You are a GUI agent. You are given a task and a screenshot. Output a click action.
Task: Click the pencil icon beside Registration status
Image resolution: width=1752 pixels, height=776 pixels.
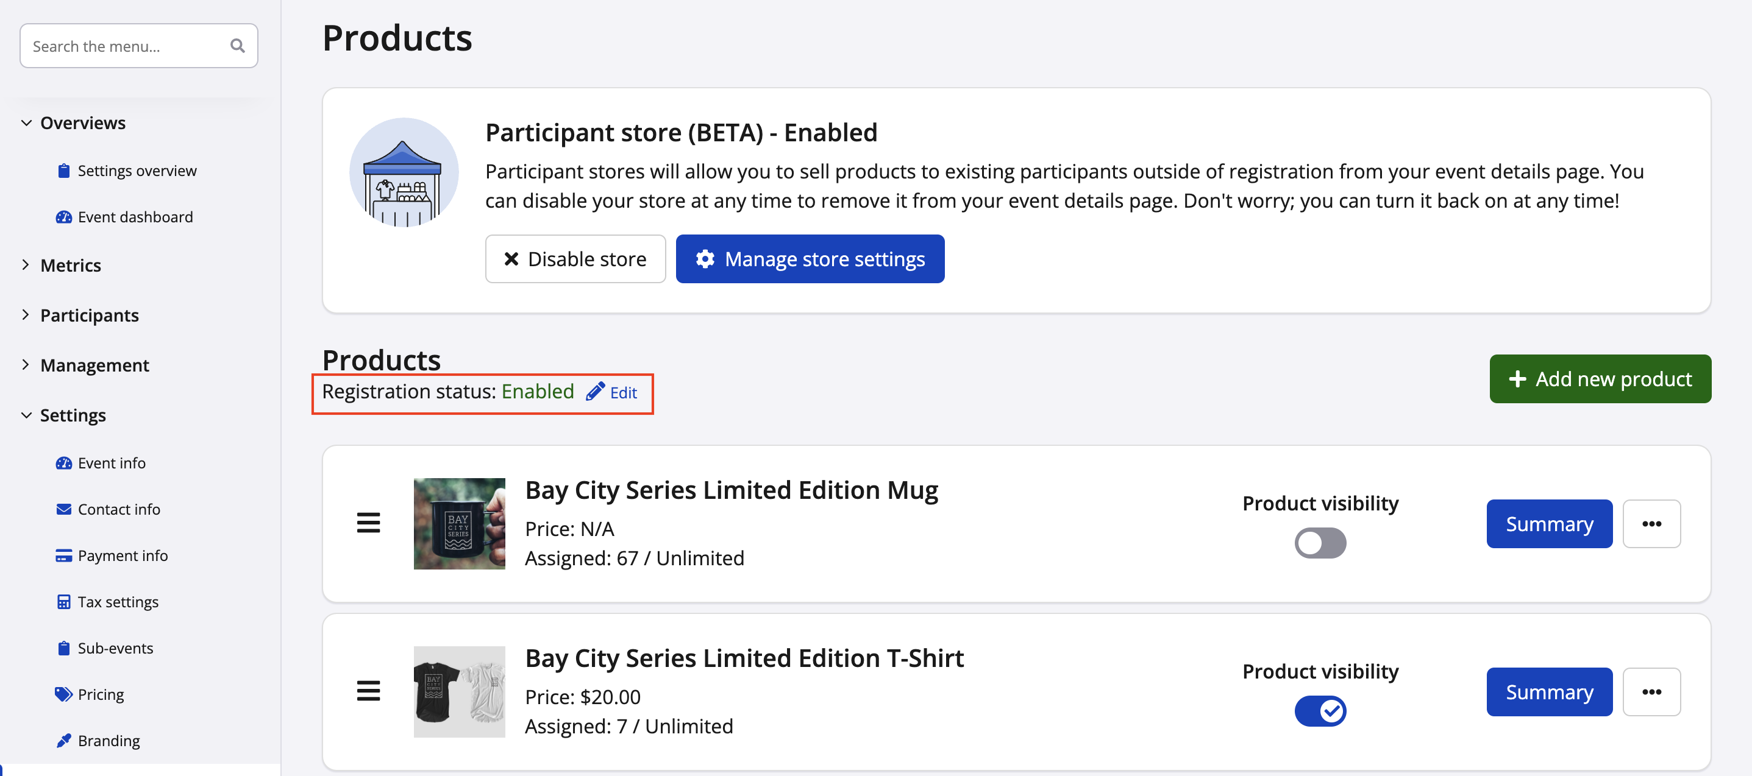(x=595, y=392)
